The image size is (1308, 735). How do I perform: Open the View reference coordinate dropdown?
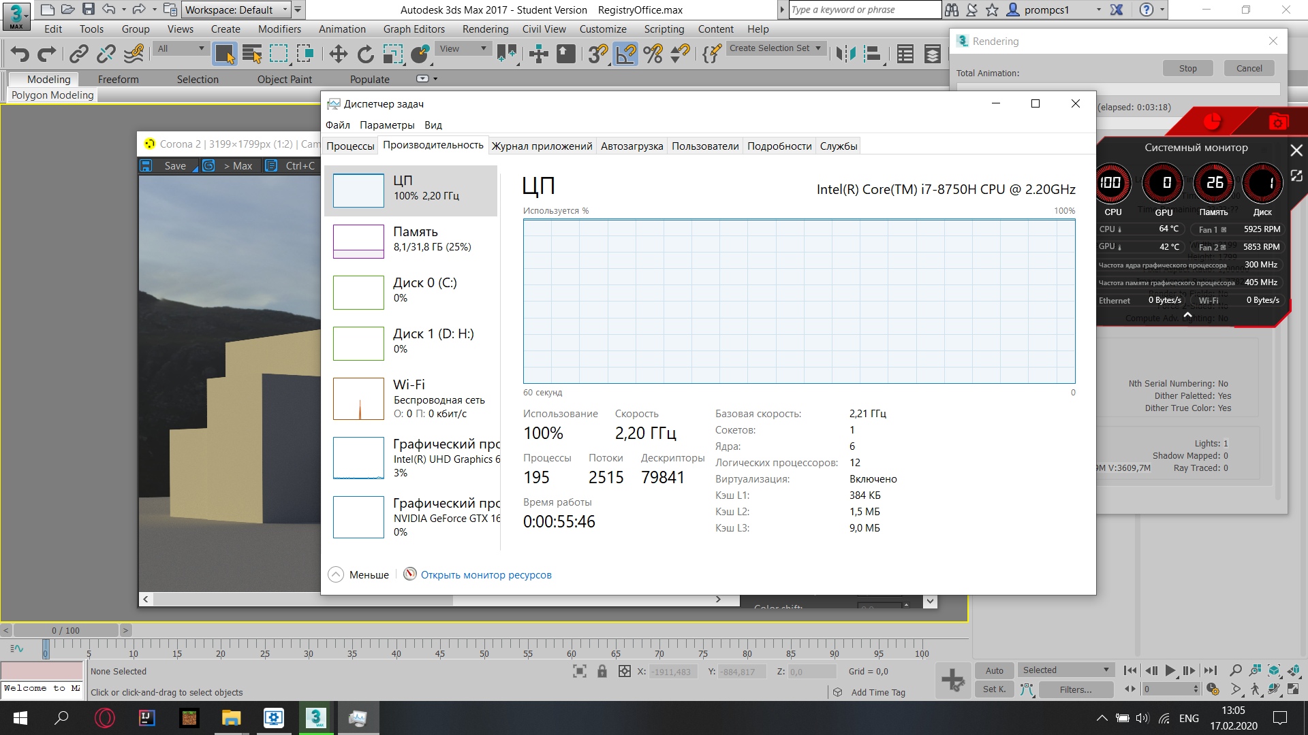pos(463,48)
